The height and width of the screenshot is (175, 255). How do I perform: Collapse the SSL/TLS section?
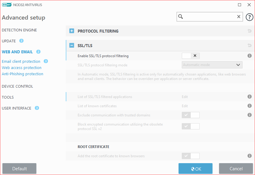[72, 46]
